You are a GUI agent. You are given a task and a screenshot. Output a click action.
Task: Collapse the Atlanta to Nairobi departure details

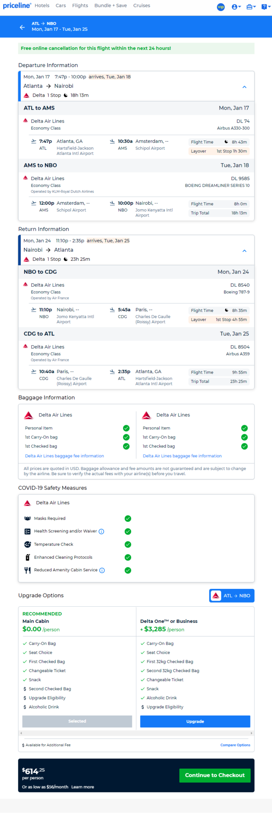pos(244,87)
